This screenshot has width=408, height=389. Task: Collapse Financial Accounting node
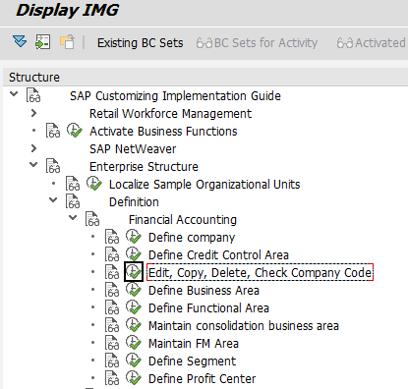[x=73, y=218]
